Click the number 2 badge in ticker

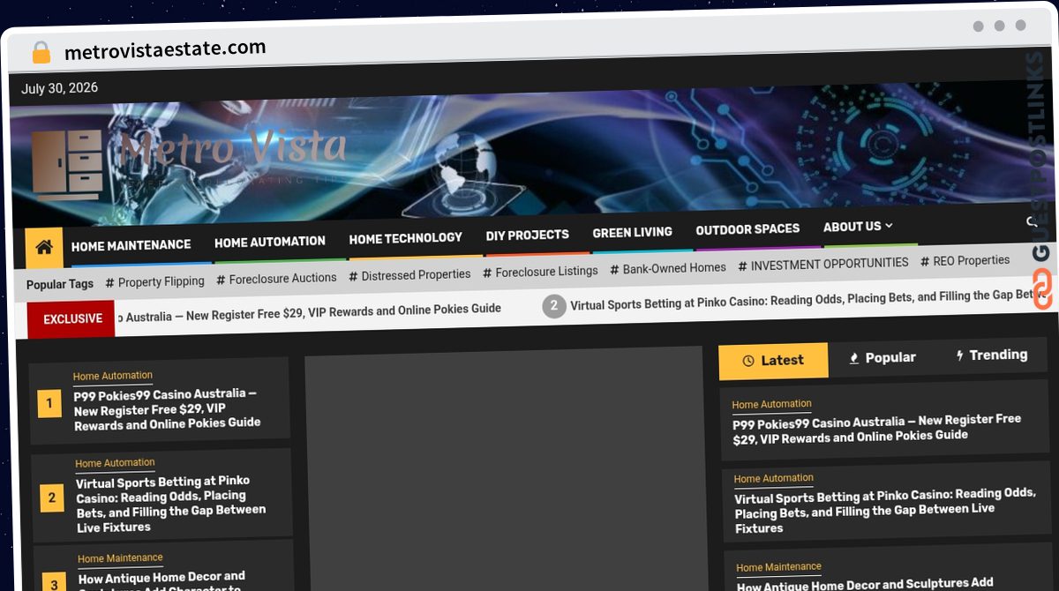click(553, 306)
